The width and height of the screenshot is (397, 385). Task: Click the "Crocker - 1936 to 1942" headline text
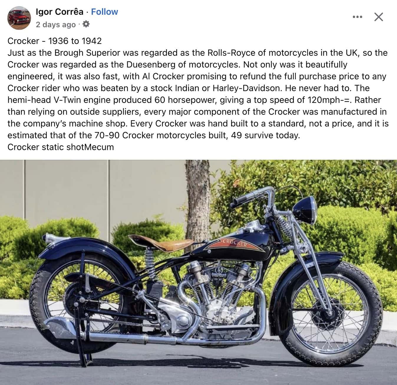click(55, 41)
